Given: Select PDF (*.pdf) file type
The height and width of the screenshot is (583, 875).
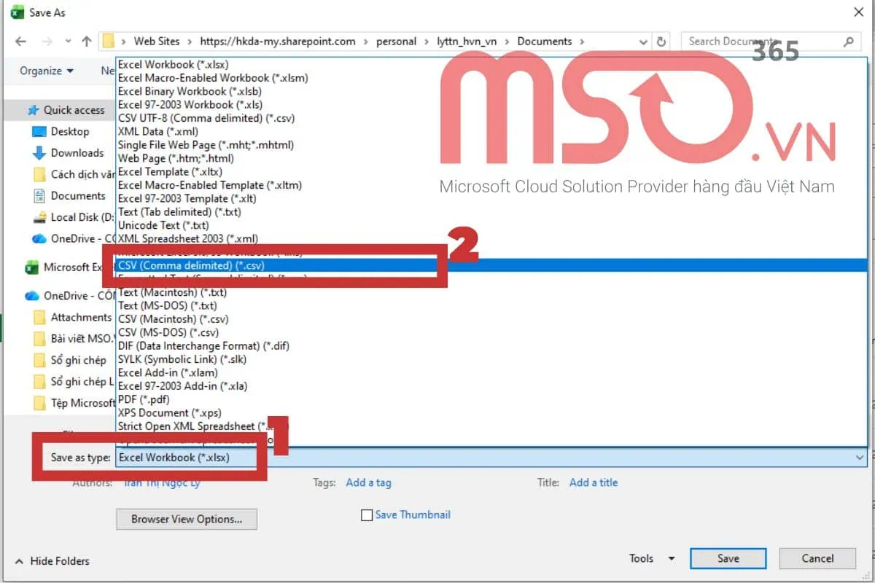Looking at the screenshot, I should pyautogui.click(x=144, y=399).
